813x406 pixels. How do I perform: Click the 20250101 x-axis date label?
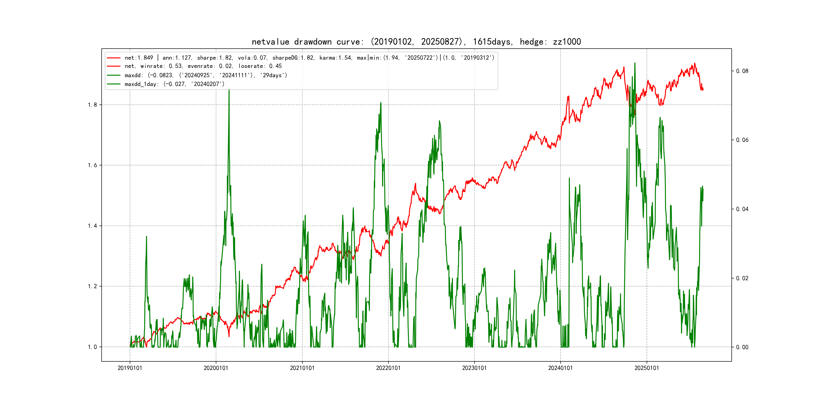647,368
